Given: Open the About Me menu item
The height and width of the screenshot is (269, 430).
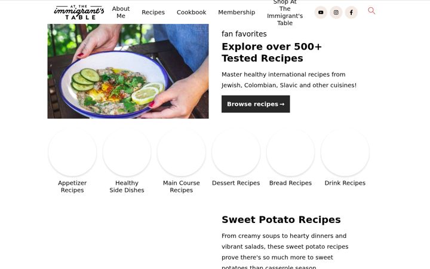Looking at the screenshot, I should 121,13.
